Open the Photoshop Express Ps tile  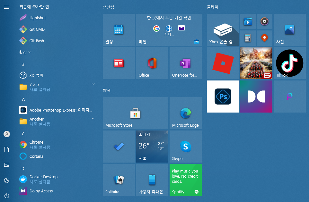pos(223,97)
